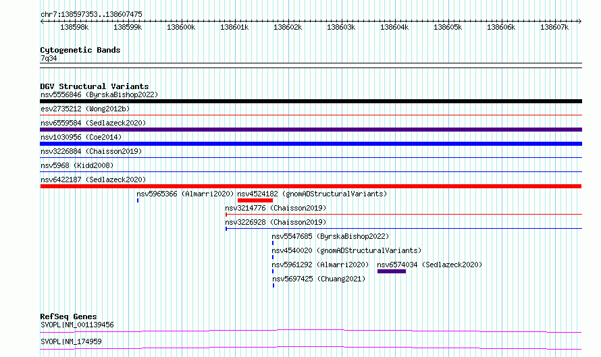601x357 pixels.
Task: Open variant label nsv6574034 (Sedlazeck2020)
Action: coord(429,265)
